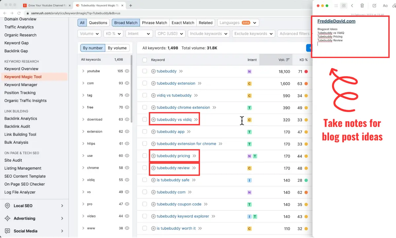
Task: Click the plus icon beside the tubebuddy keyword
Action: [153, 71]
